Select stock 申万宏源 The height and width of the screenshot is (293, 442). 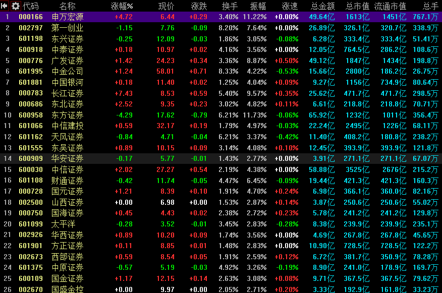click(x=68, y=17)
